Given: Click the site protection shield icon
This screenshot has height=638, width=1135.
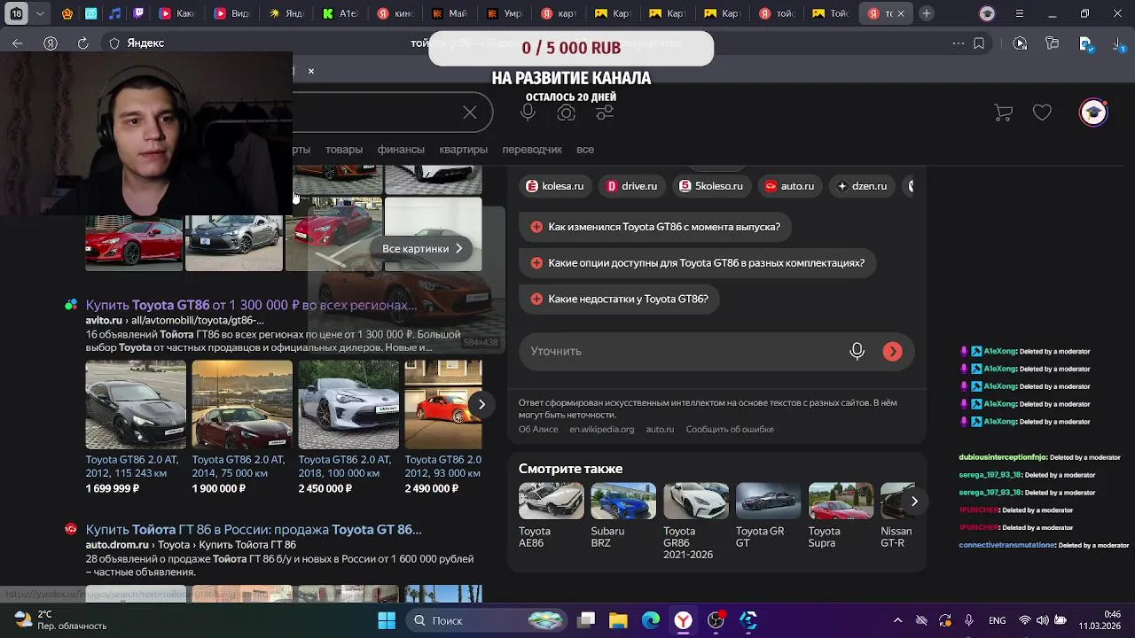Looking at the screenshot, I should (113, 43).
